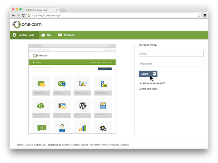Switch language to Dansk

click(20, 145)
